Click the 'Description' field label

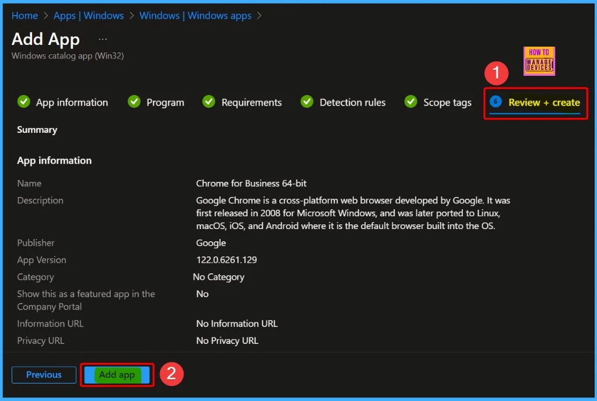click(x=40, y=200)
